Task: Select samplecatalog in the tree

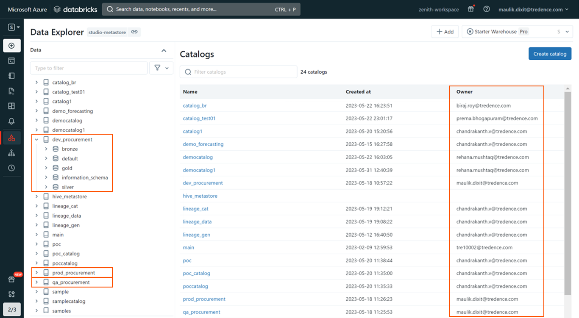Action: tap(69, 301)
